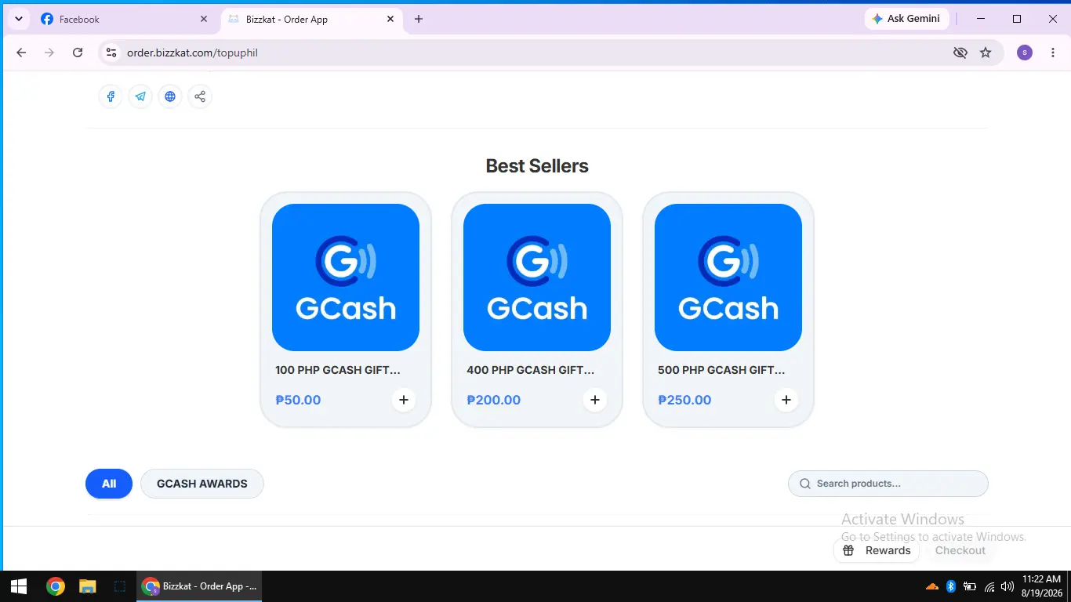Focus the Search products field
This screenshot has height=602, width=1071.
click(888, 484)
